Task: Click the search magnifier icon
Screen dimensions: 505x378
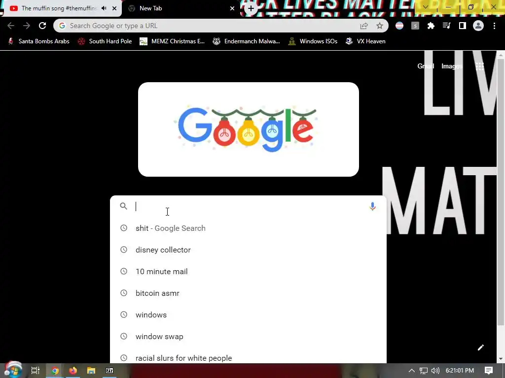Action: pyautogui.click(x=123, y=206)
